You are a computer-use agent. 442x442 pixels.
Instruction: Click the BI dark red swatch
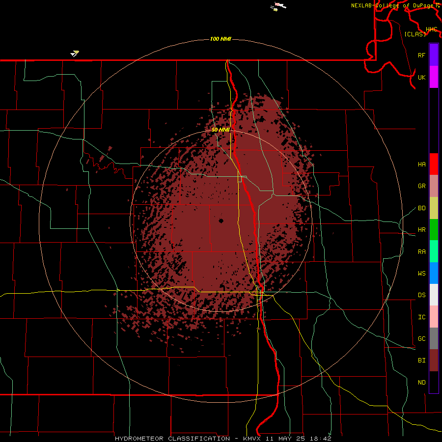(x=434, y=360)
